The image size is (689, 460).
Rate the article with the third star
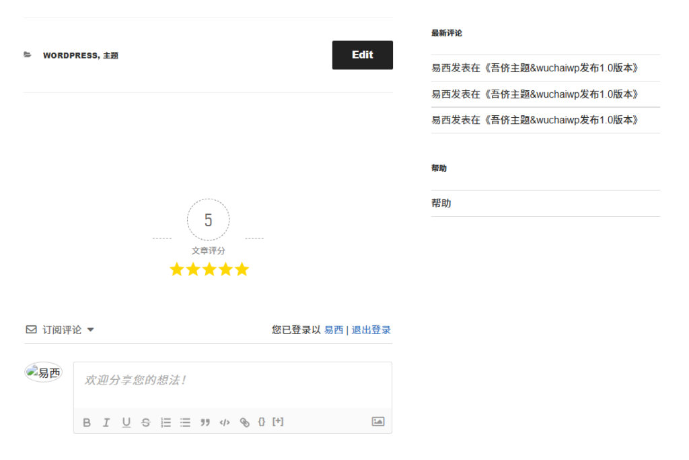click(210, 269)
